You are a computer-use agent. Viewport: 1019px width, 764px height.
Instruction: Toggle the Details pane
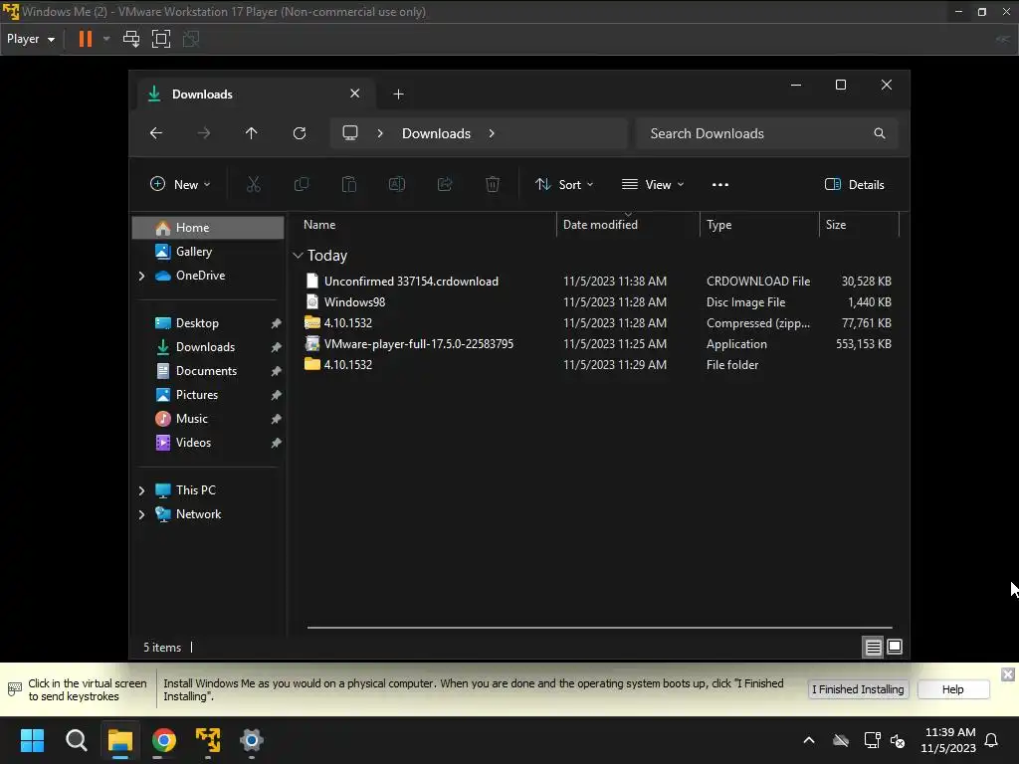855,184
